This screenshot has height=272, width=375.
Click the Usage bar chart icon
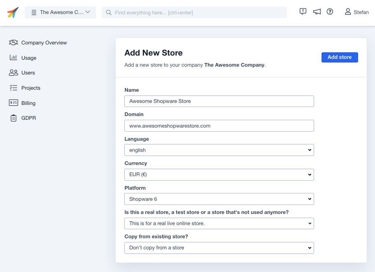14,58
